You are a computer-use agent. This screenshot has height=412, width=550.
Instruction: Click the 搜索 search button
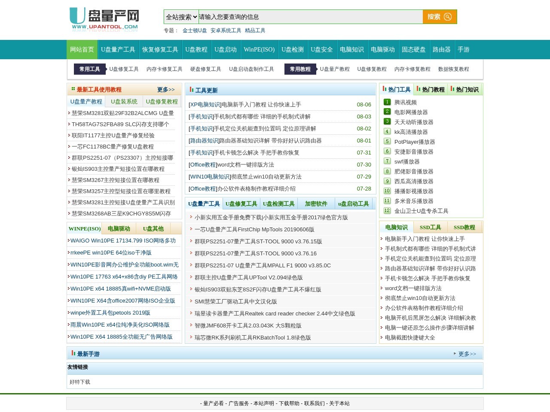[434, 16]
